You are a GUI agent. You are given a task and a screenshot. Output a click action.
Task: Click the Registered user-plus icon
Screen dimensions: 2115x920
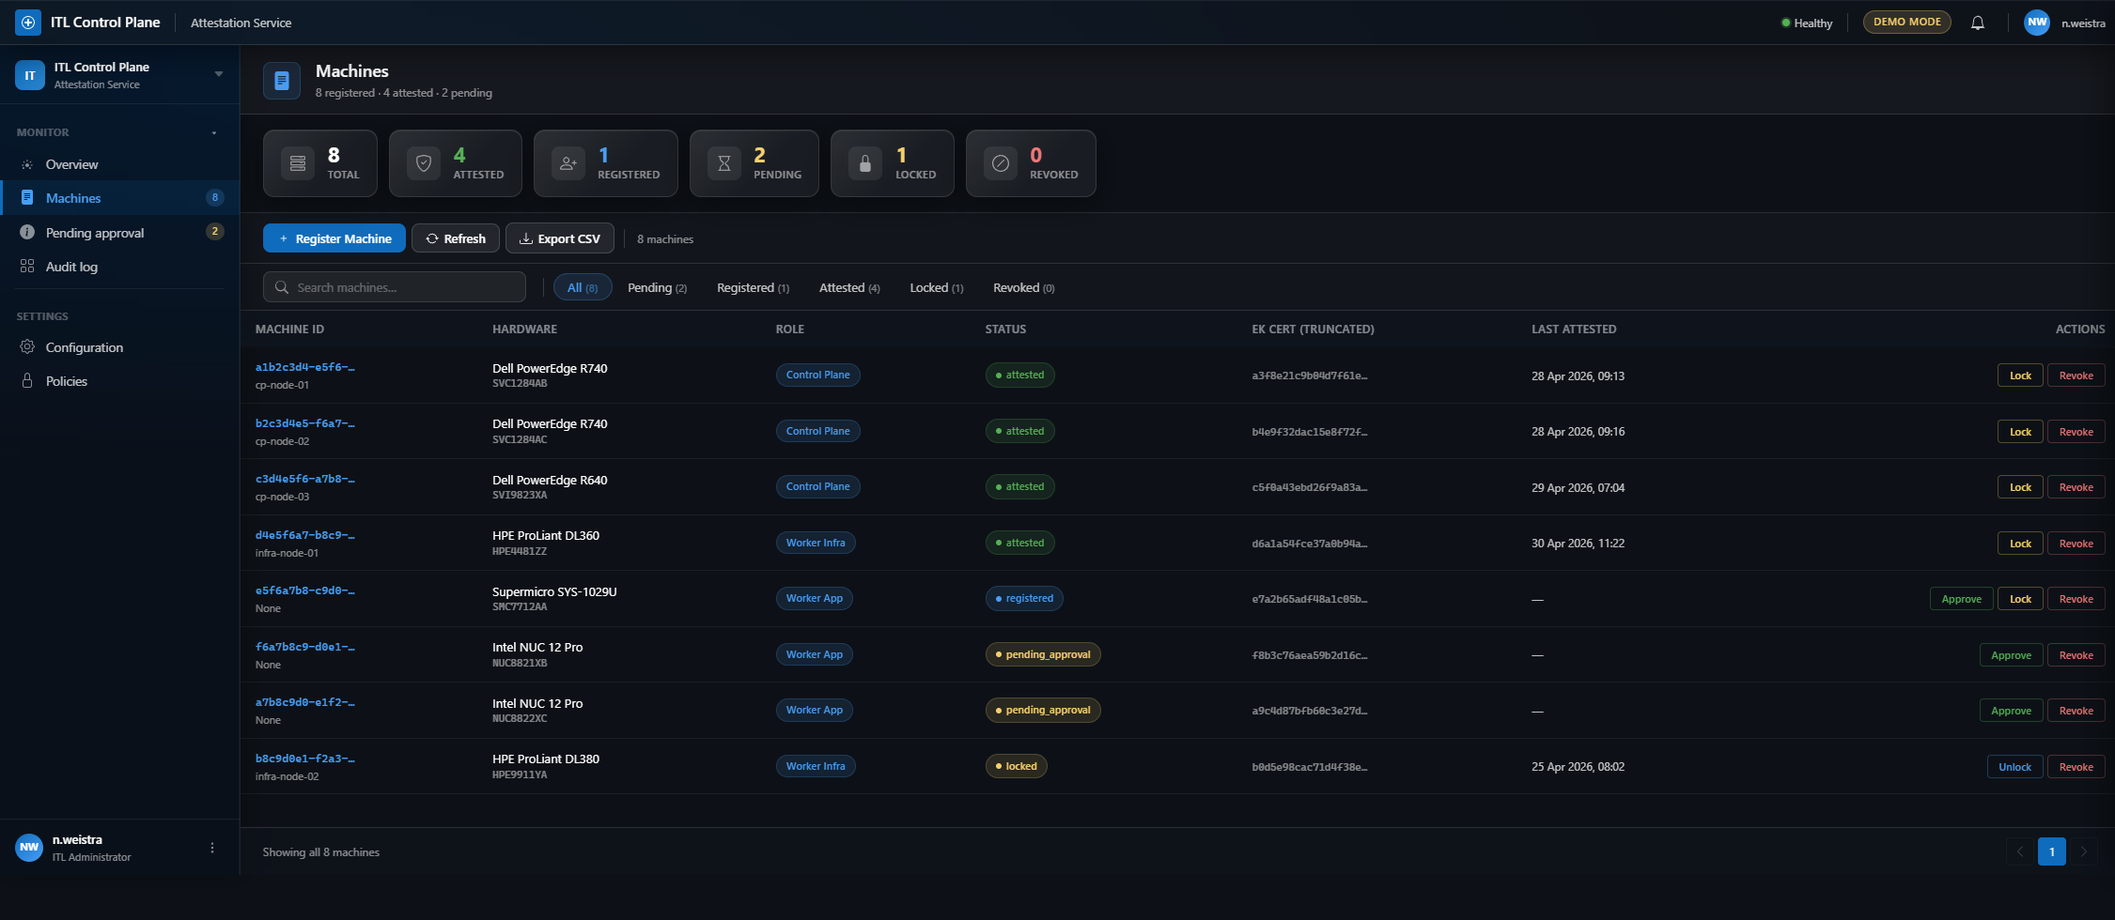point(568,163)
